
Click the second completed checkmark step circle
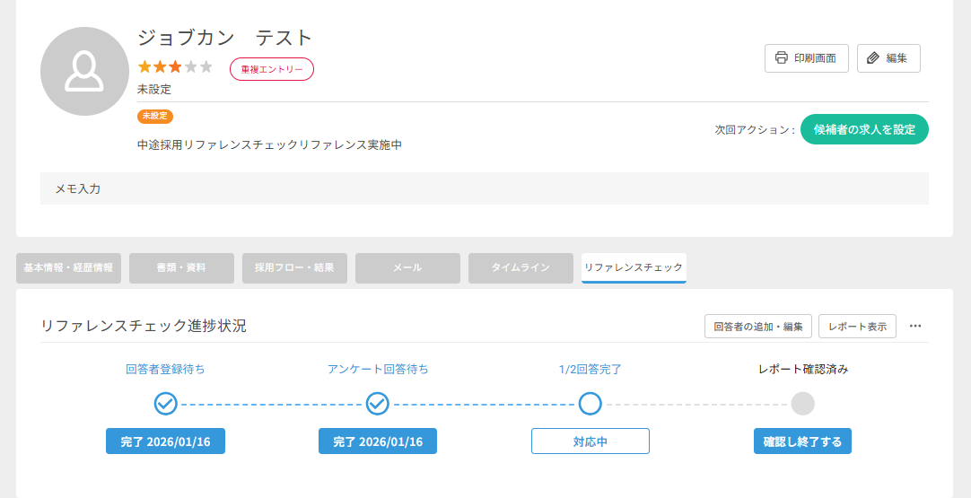tap(378, 404)
